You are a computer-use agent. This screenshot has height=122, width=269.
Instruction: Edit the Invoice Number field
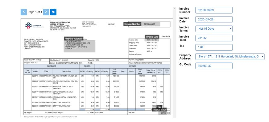click(214, 10)
